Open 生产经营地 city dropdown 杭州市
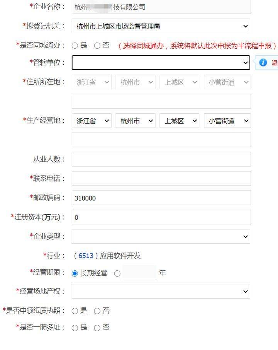This screenshot has height=350, width=278. pyautogui.click(x=136, y=121)
